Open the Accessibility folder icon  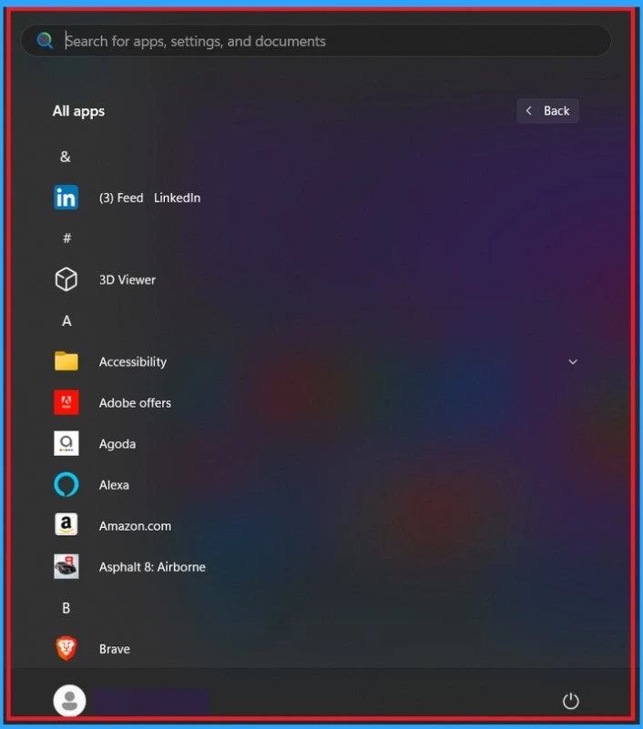pos(66,361)
